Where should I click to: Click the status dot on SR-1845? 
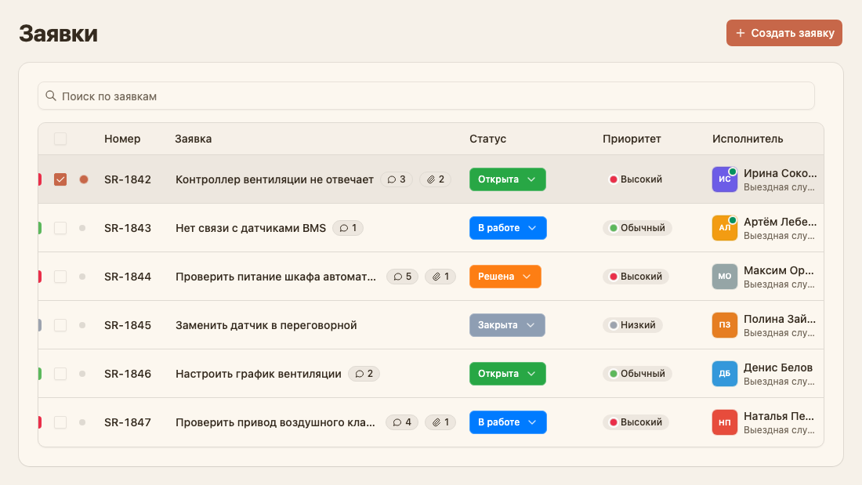(x=82, y=325)
